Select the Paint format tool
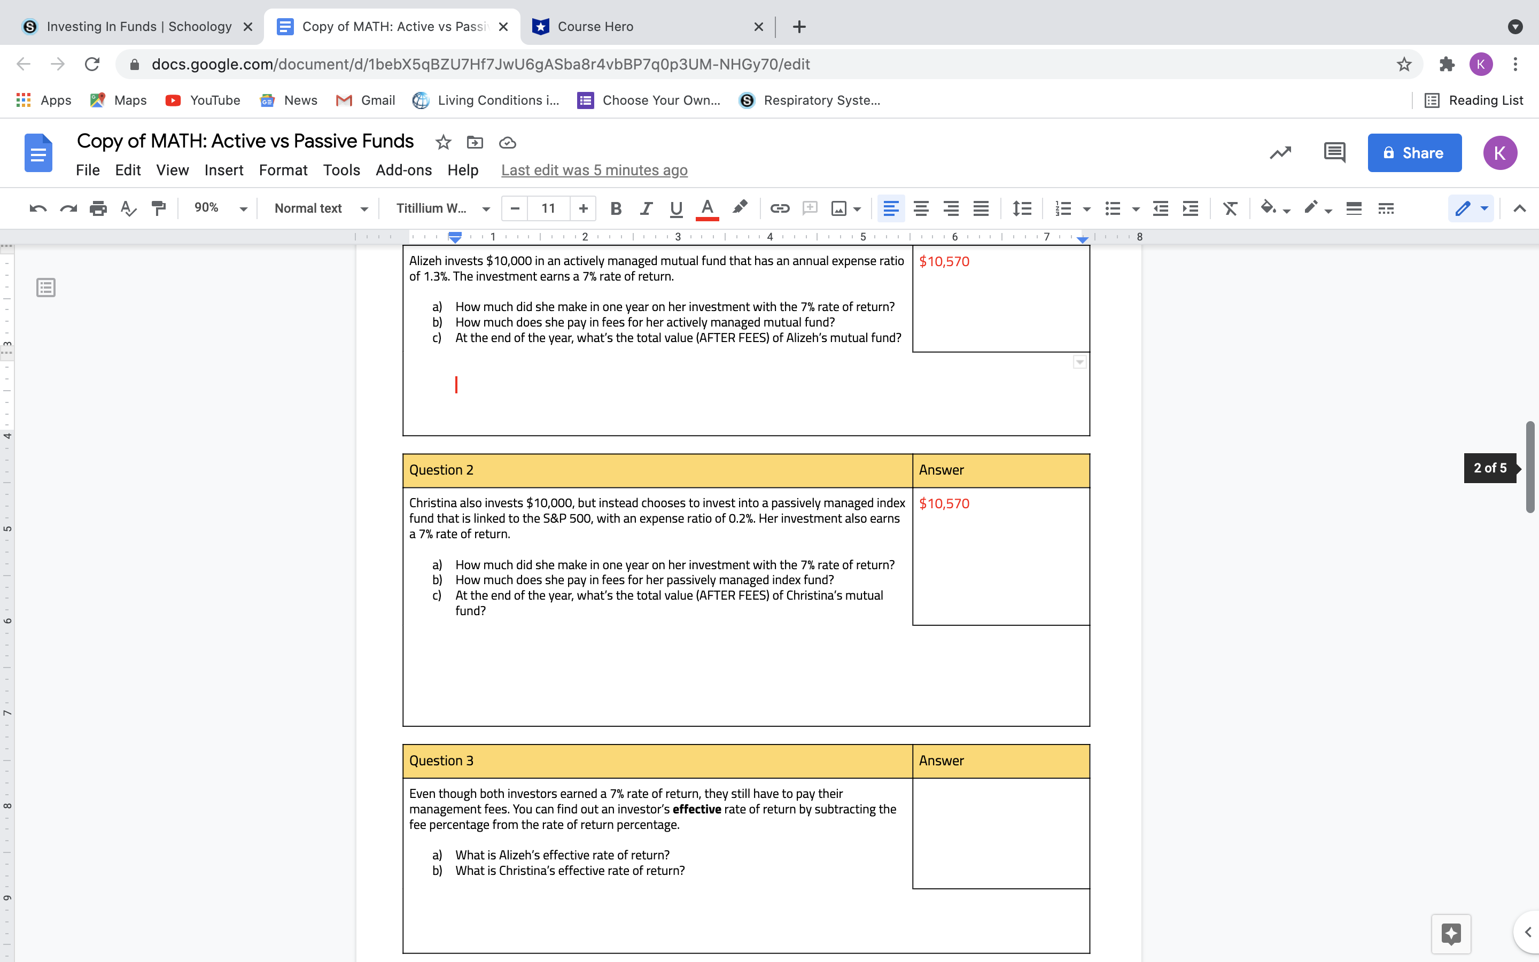1539x962 pixels. (x=158, y=208)
